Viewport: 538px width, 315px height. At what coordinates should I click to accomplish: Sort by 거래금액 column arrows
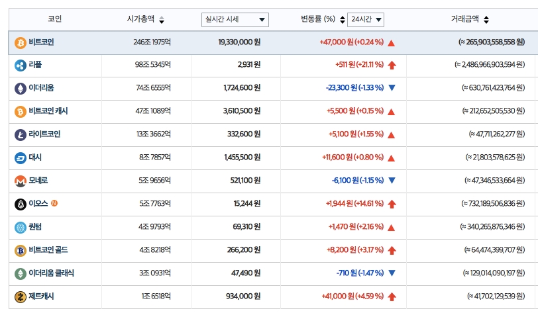point(486,20)
